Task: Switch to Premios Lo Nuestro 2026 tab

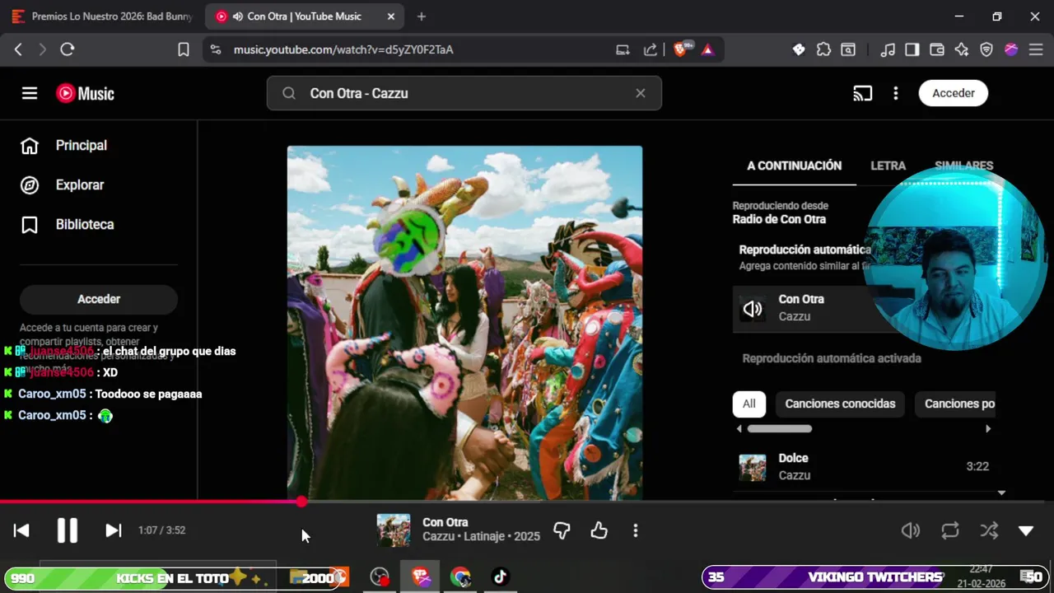Action: click(103, 16)
